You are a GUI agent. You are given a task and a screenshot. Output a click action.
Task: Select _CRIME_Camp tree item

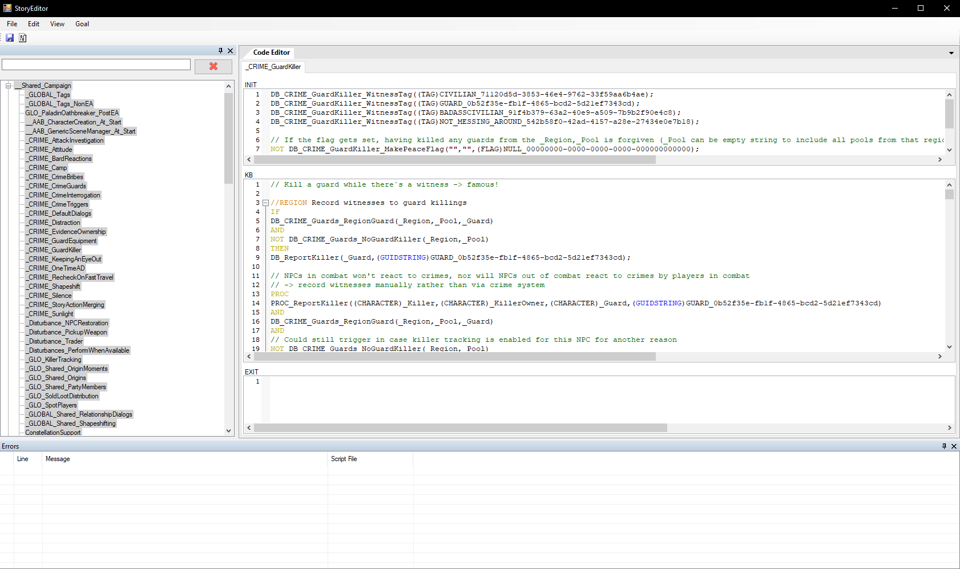[46, 168]
